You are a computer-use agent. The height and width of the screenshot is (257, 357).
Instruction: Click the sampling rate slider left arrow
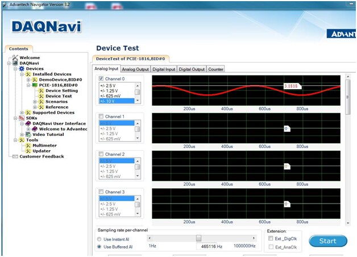[150, 238]
